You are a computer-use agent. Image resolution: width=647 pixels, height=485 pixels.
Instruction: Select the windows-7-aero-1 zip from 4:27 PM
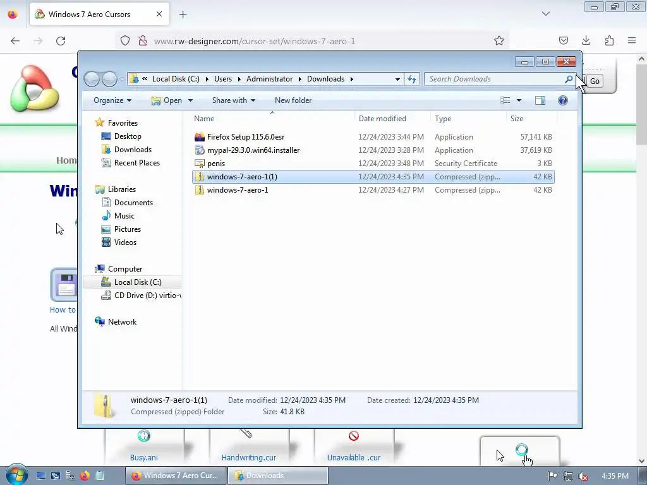pos(373,189)
